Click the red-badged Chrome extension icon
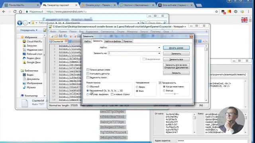The width and height of the screenshot is (255, 143). tap(223, 12)
